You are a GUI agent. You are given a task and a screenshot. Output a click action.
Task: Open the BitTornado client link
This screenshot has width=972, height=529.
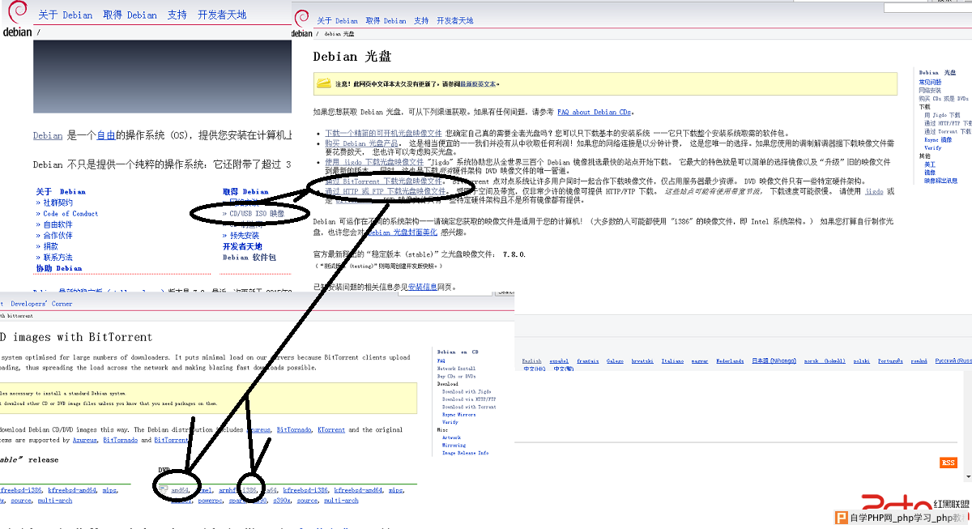(294, 430)
